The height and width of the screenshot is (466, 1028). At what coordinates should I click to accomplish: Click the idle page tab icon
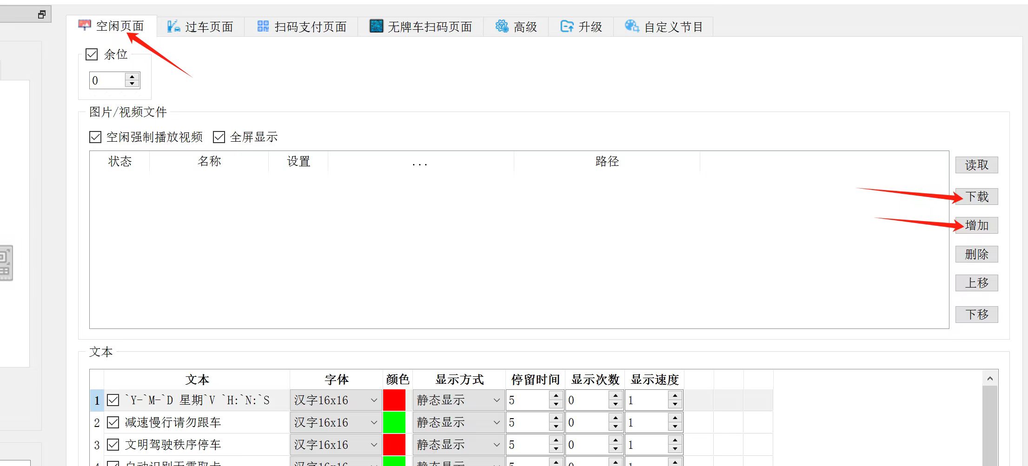tap(84, 25)
